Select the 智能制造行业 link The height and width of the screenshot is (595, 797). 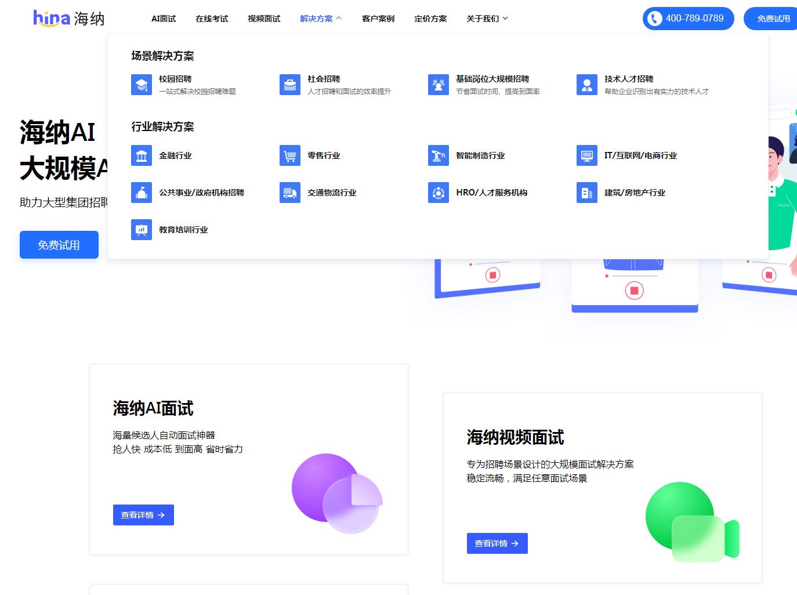pyautogui.click(x=480, y=155)
